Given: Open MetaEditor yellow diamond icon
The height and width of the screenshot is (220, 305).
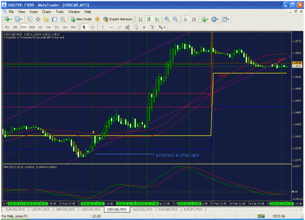Looking at the screenshot, I should click(97, 19).
